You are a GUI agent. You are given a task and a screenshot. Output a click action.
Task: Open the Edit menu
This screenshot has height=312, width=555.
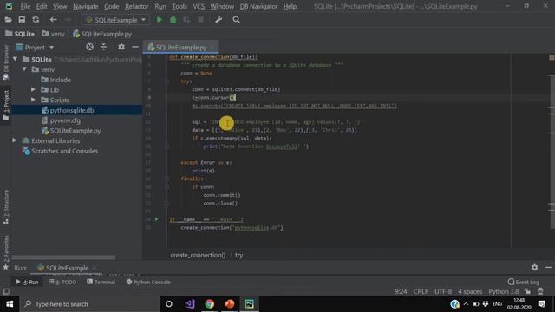pyautogui.click(x=42, y=6)
